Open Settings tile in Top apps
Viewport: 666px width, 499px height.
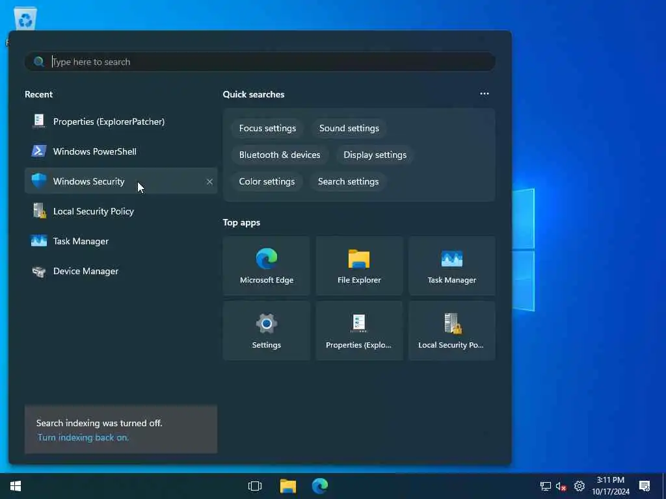(266, 331)
